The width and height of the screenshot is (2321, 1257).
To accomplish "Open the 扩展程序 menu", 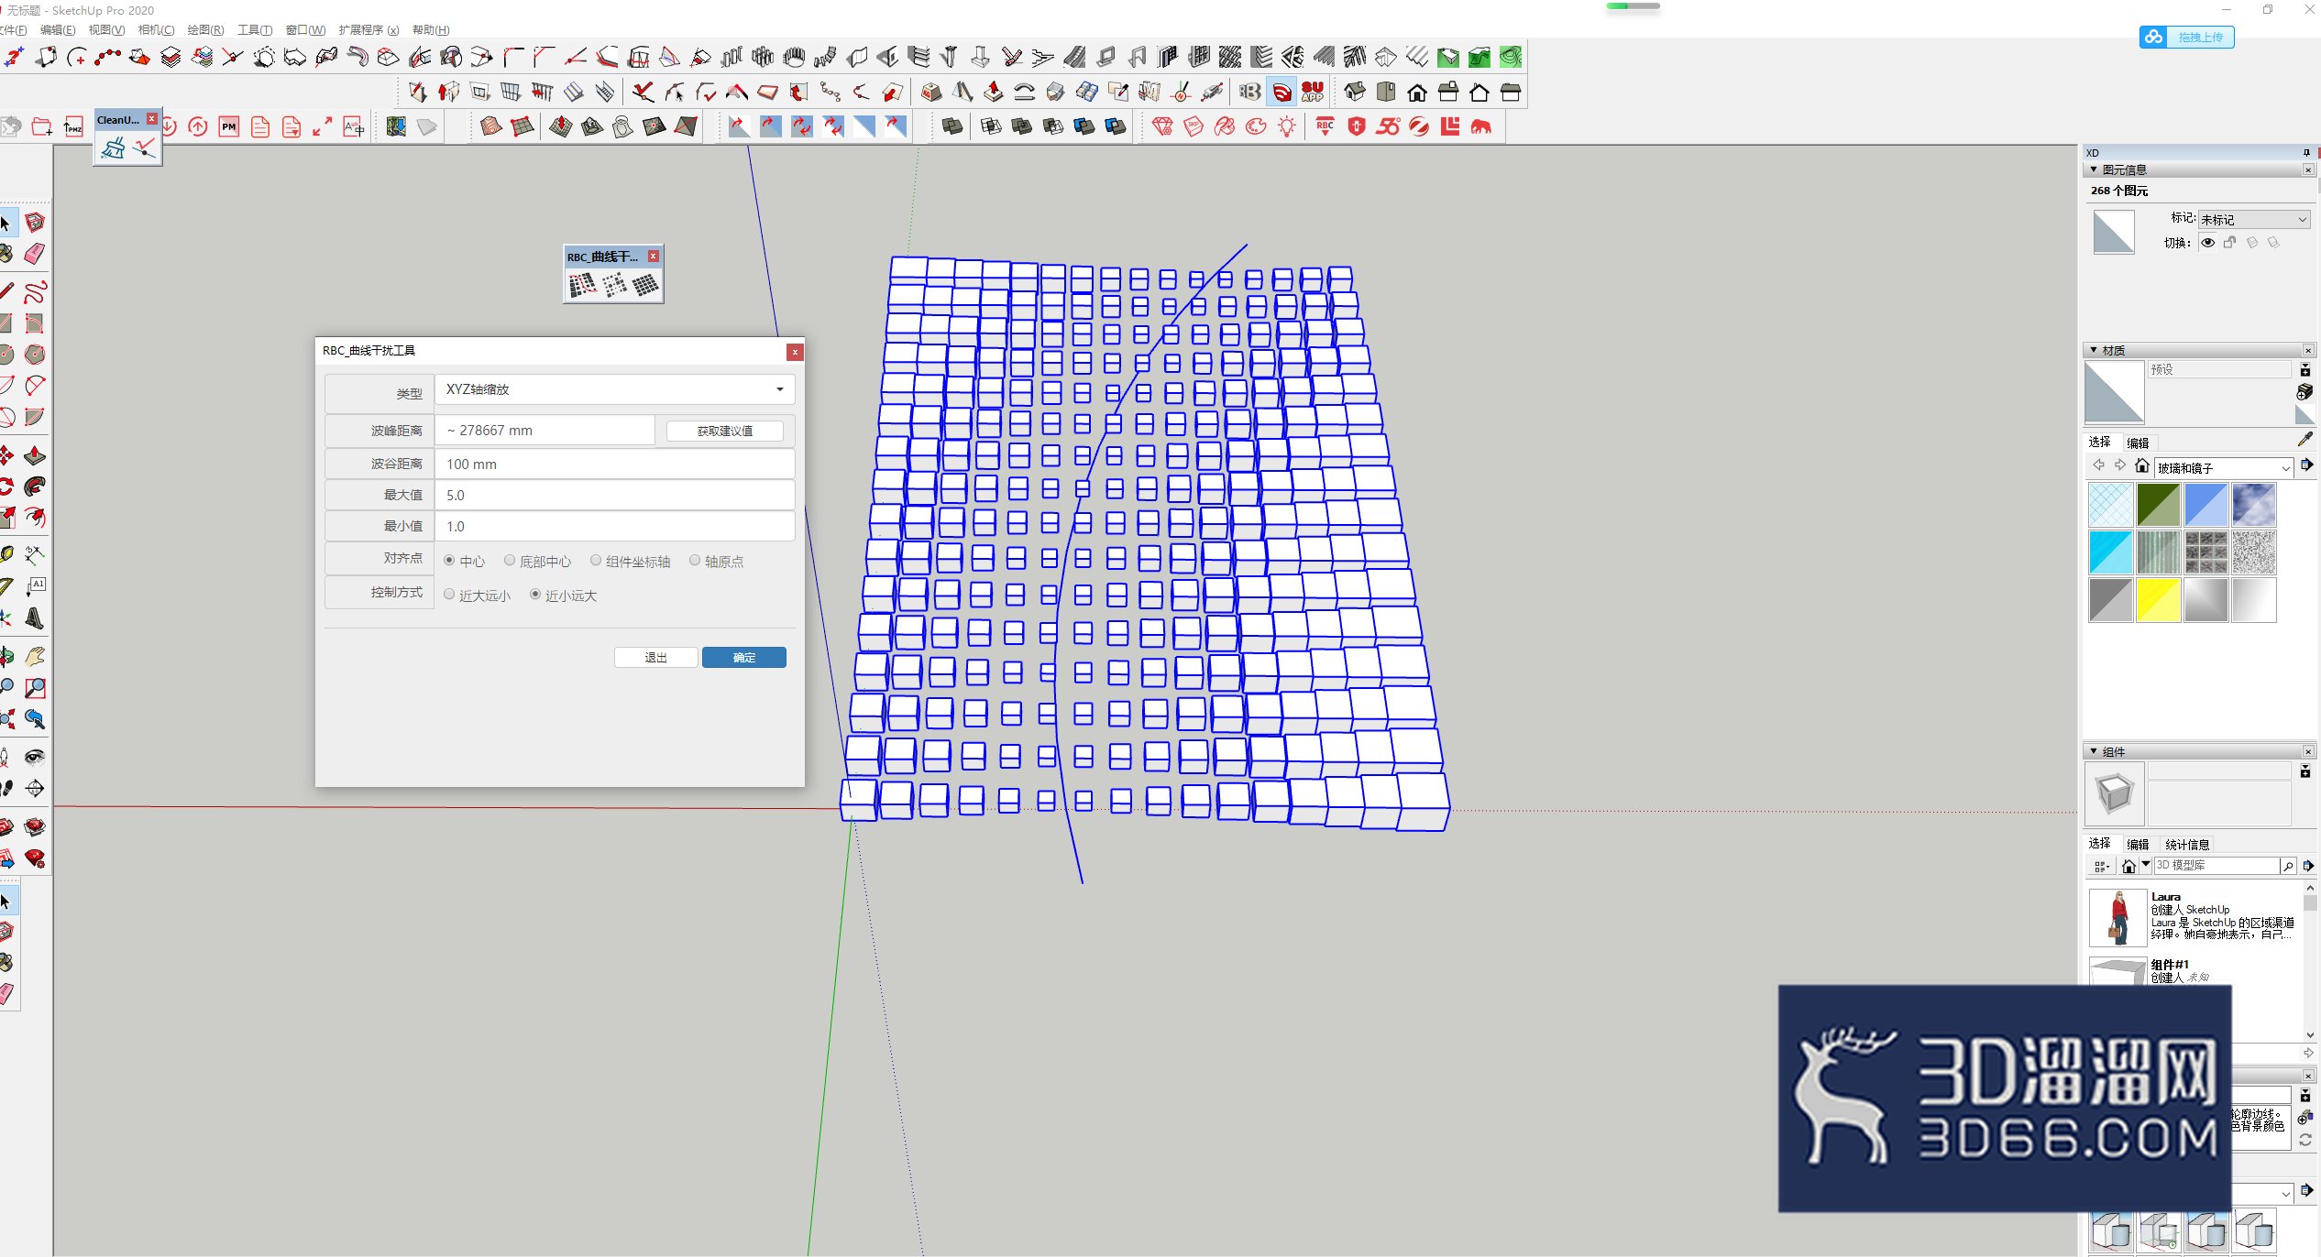I will 368,29.
